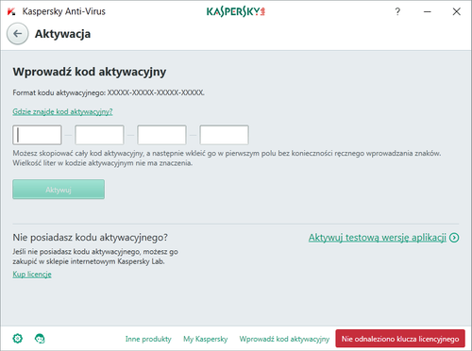The image size is (472, 351).
Task: Click 'Kaspersky Anti-Virus' title bar text
Action: click(x=64, y=11)
